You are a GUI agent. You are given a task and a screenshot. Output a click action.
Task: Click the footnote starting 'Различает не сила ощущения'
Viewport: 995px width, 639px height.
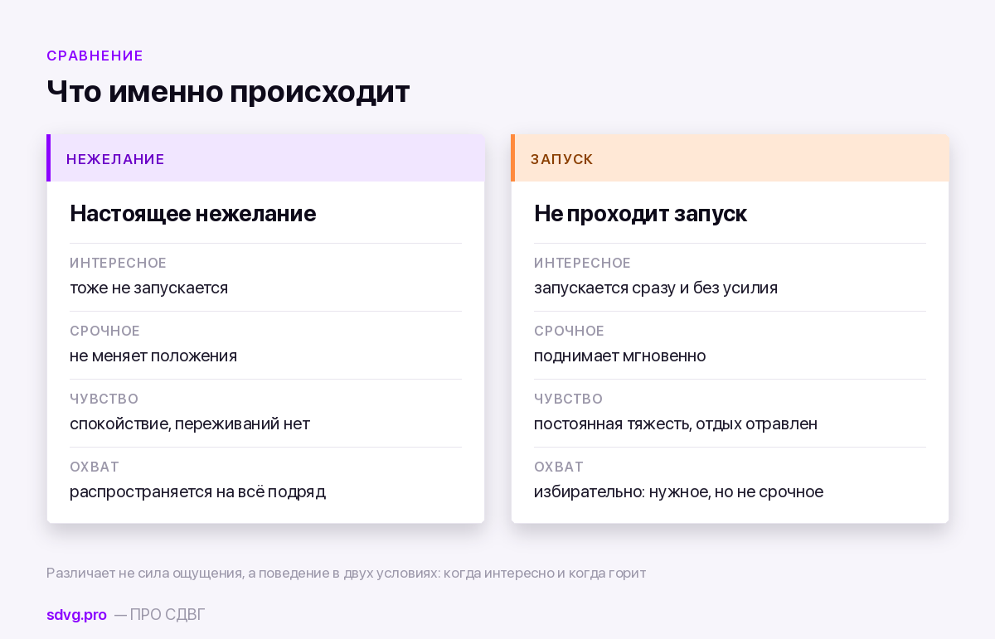[346, 573]
